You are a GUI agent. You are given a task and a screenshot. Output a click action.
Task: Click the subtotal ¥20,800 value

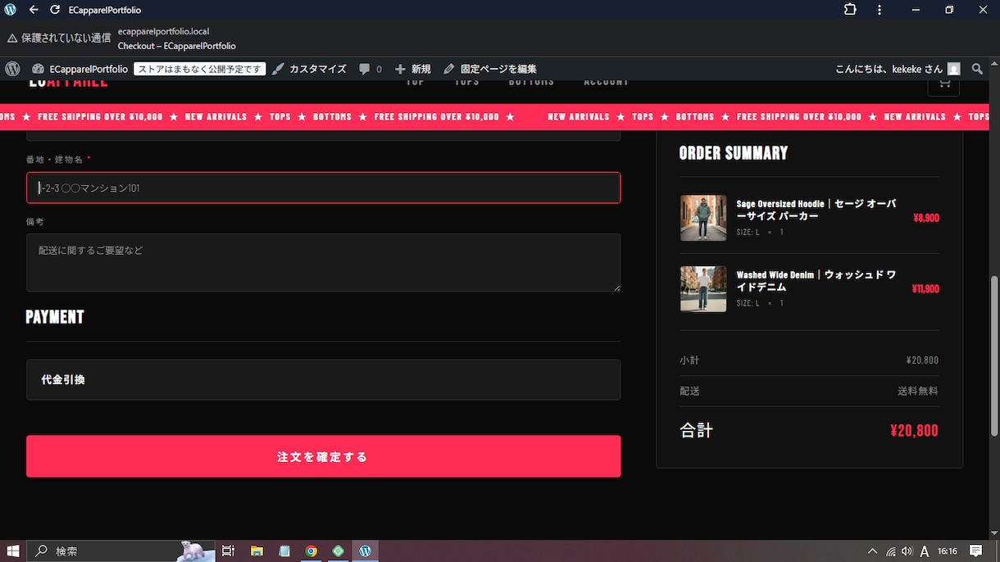tap(922, 360)
